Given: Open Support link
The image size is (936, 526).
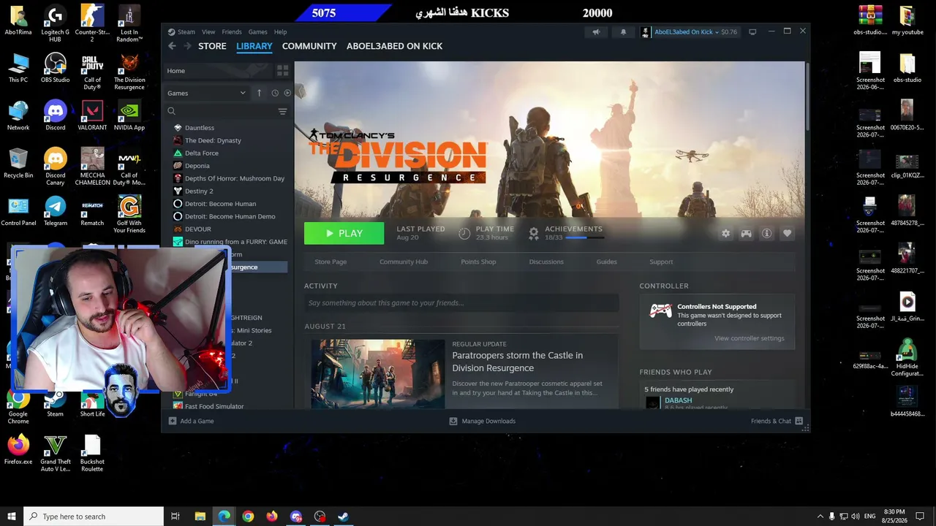Looking at the screenshot, I should click(661, 262).
